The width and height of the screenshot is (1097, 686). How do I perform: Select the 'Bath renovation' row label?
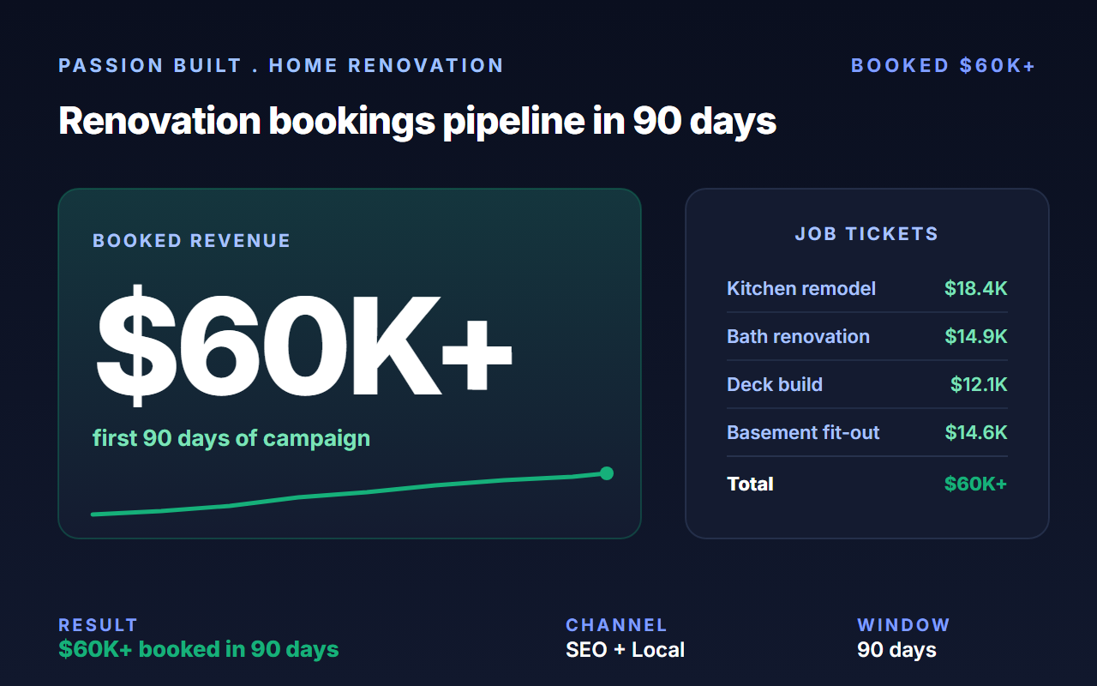[x=798, y=337]
